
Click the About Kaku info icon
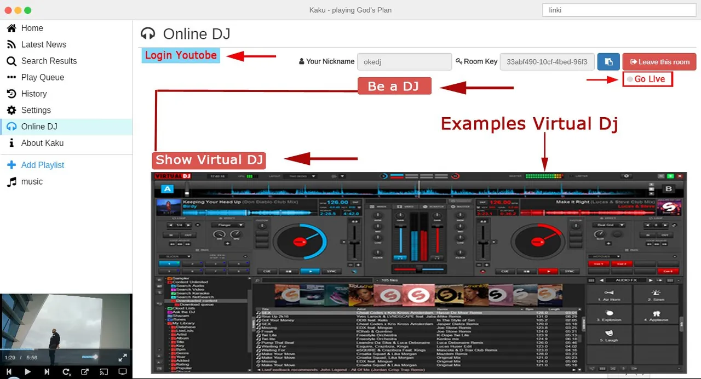[x=12, y=143]
